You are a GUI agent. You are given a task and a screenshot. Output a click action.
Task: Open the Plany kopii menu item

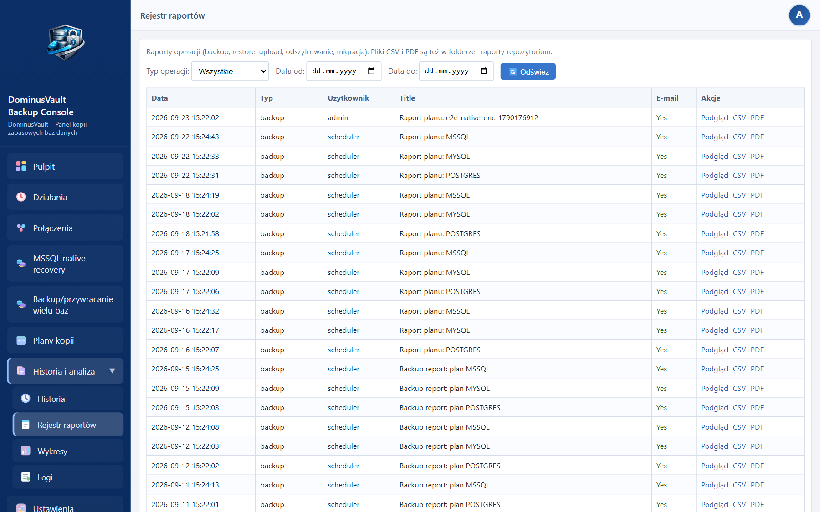(x=65, y=340)
